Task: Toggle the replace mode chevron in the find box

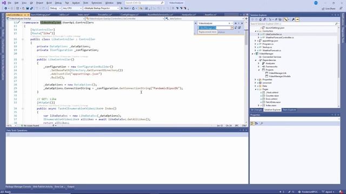Action: click(x=196, y=23)
